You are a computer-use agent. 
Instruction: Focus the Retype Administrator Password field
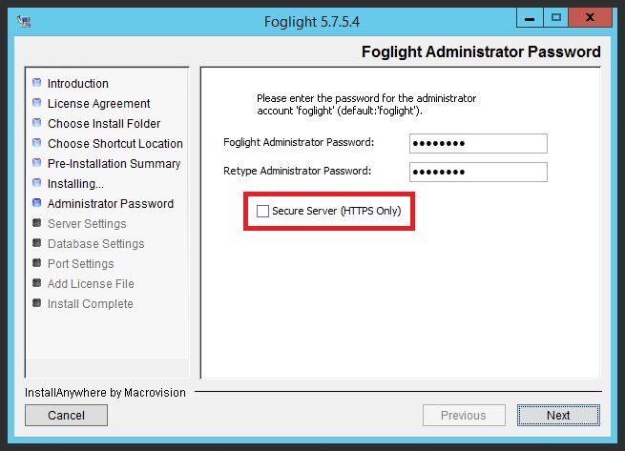click(x=478, y=172)
